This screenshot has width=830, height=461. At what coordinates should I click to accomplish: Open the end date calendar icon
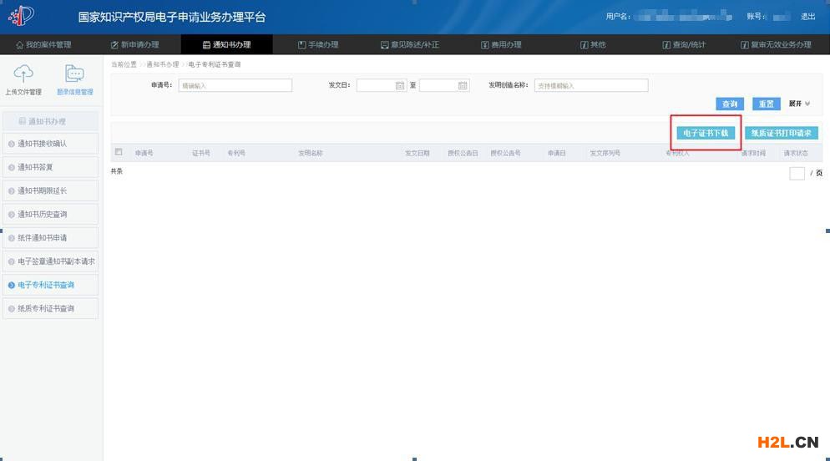(463, 85)
